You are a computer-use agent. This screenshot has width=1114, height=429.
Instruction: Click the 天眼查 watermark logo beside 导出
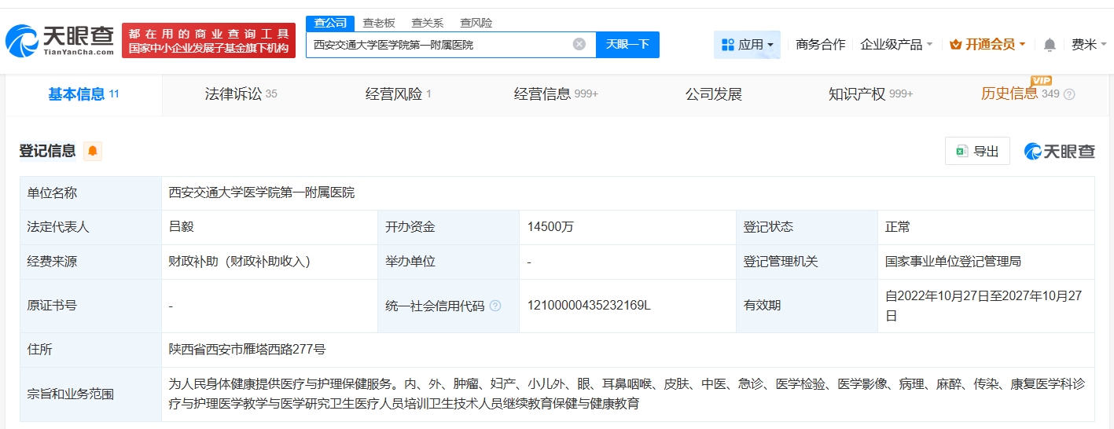[x=1059, y=151]
